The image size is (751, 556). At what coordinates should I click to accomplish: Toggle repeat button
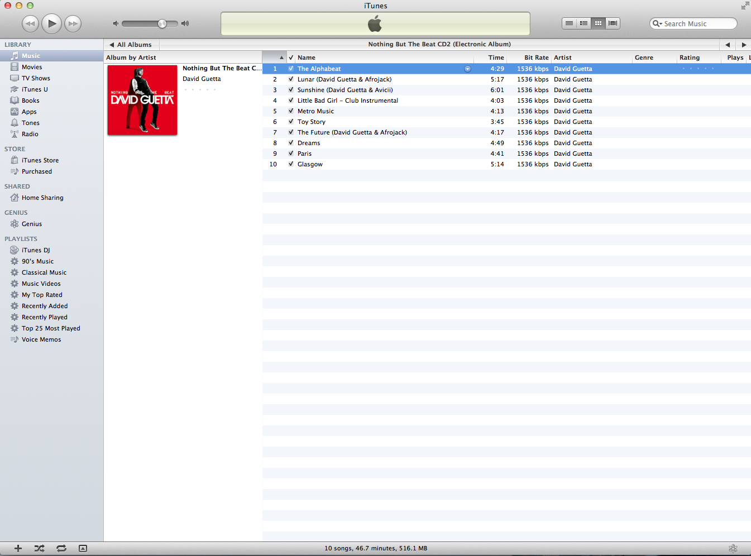click(x=61, y=548)
